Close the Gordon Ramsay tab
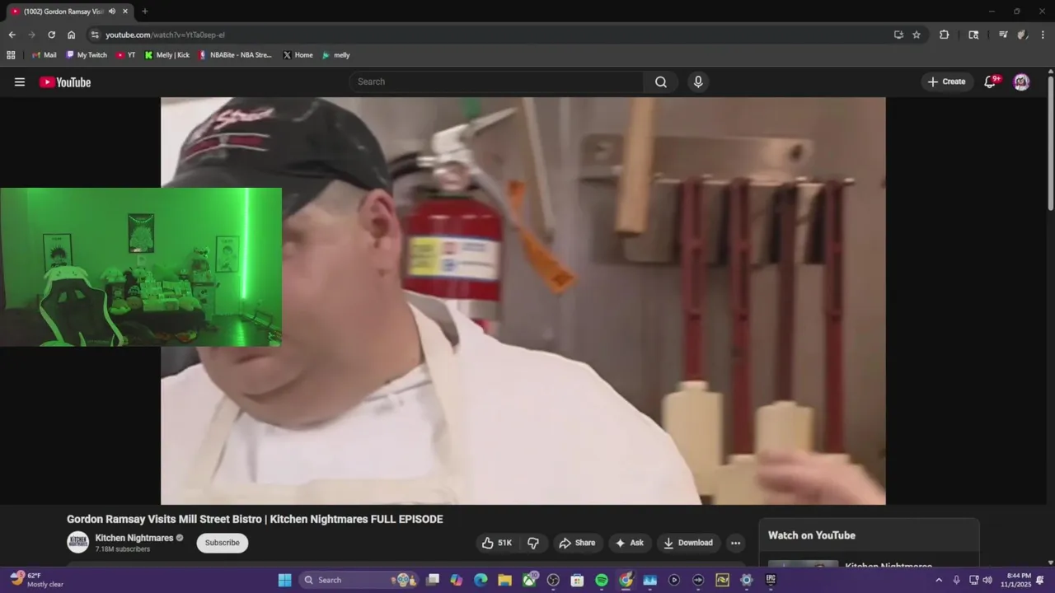The width and height of the screenshot is (1055, 593). point(125,11)
